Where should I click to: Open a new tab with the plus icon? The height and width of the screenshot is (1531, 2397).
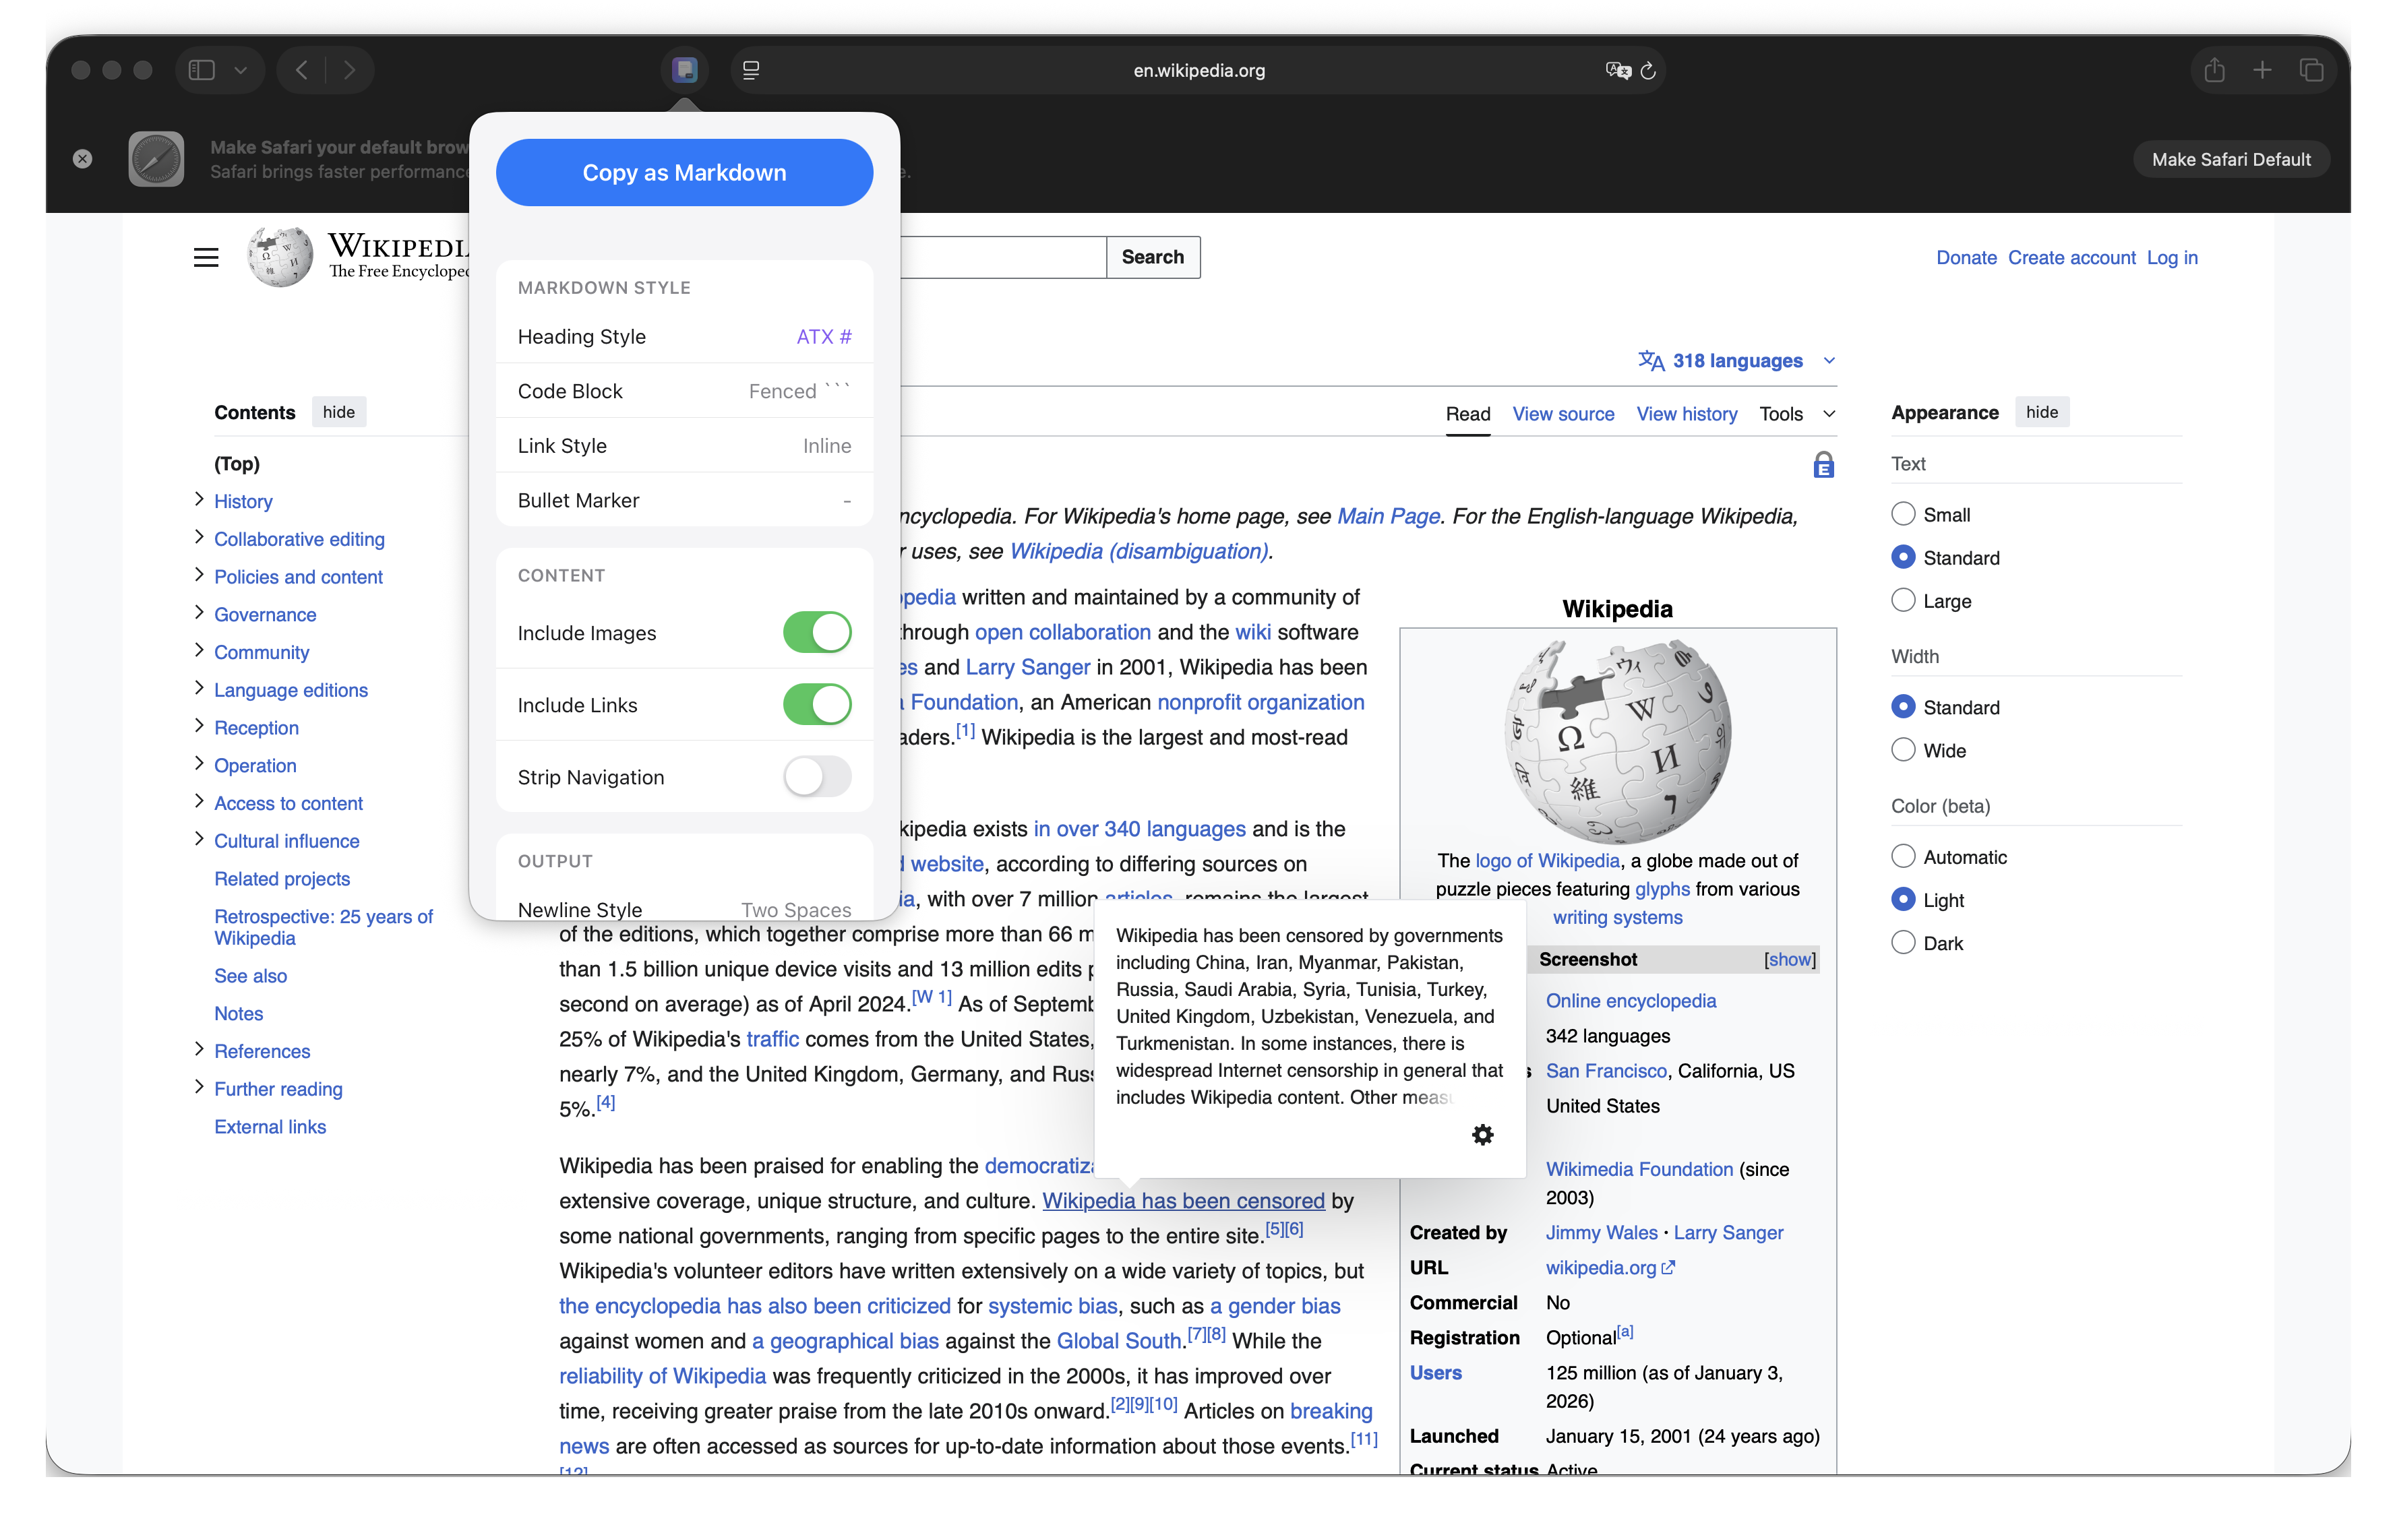[2262, 69]
